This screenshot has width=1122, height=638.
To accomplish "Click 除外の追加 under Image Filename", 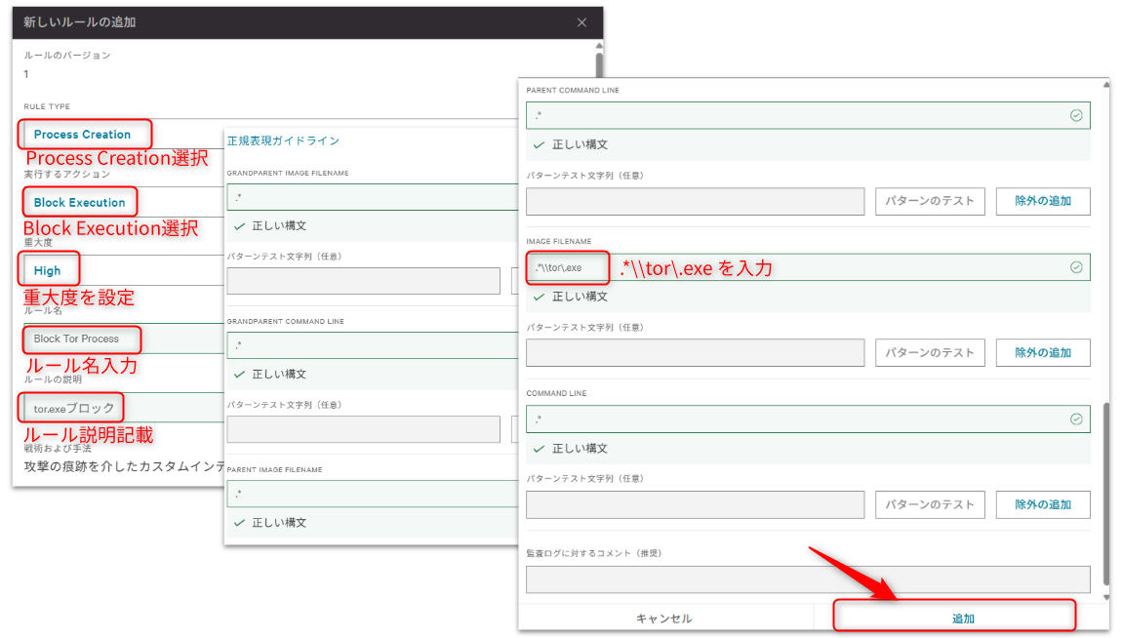I will pos(1042,353).
